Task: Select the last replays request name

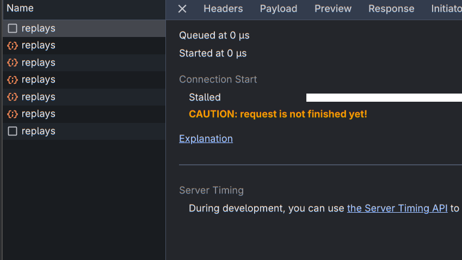Action: (39, 131)
